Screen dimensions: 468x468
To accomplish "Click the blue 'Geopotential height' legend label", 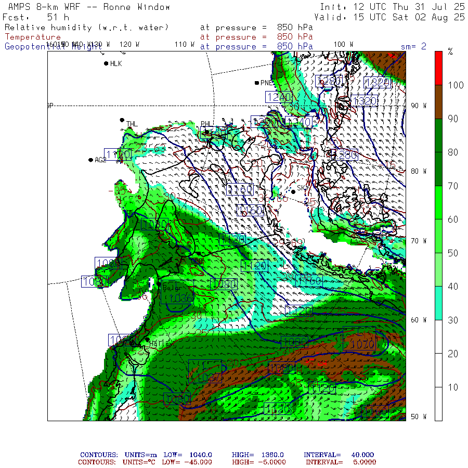I will click(53, 47).
